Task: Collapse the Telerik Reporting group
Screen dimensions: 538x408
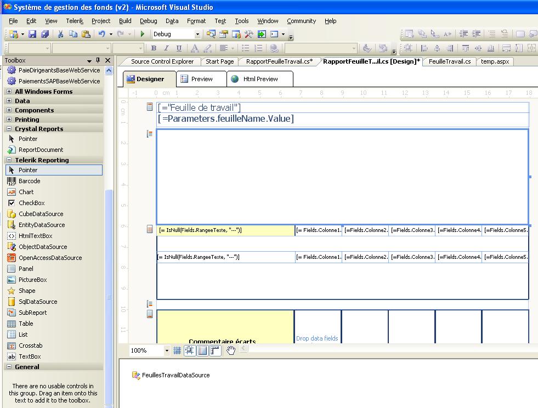Action: (9, 160)
